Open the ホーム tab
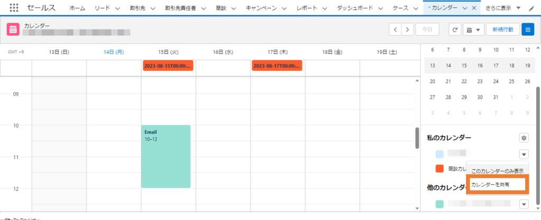Image resolution: width=541 pixels, height=220 pixels. (x=77, y=8)
